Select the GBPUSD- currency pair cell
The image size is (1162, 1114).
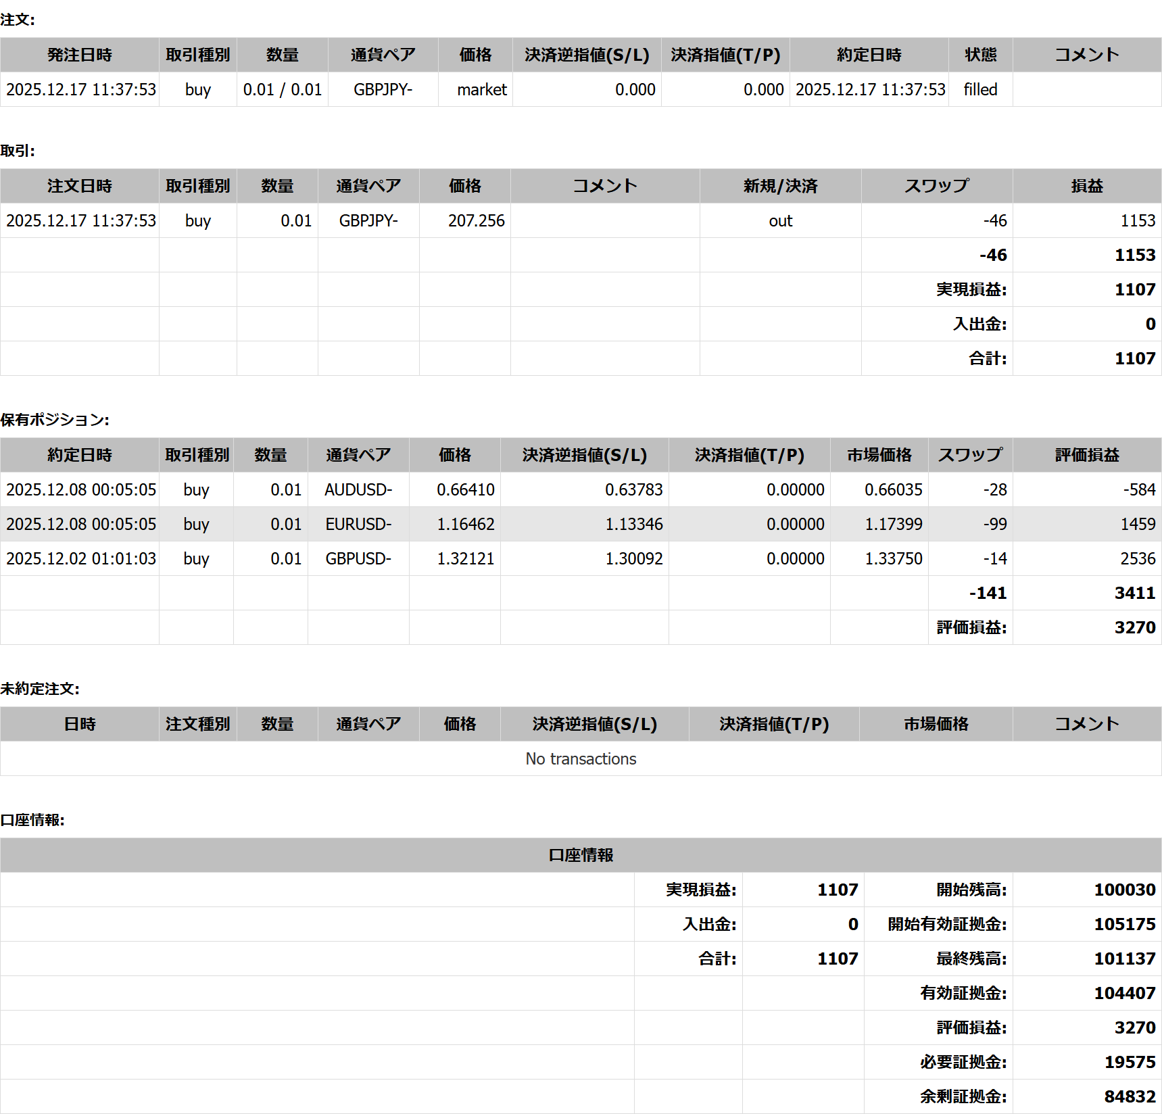[358, 558]
